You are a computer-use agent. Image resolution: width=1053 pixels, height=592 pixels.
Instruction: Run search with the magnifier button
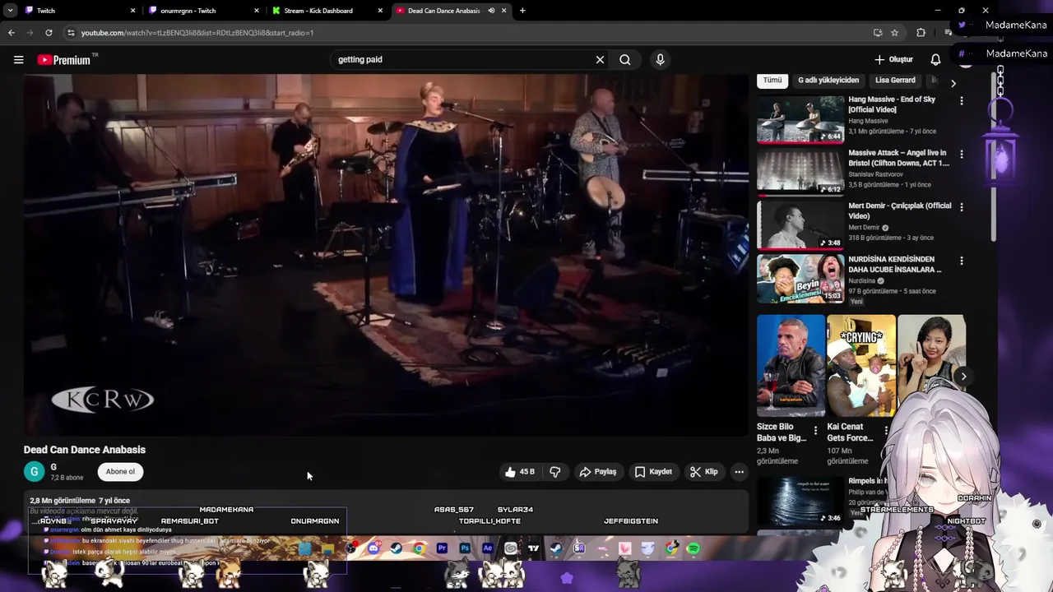tap(625, 59)
